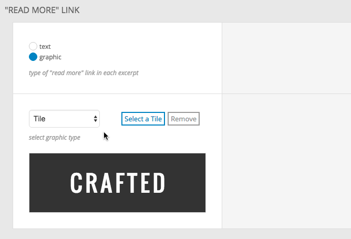351x239 pixels.
Task: Click the CRAFTED tile preview image
Action: pos(117,183)
